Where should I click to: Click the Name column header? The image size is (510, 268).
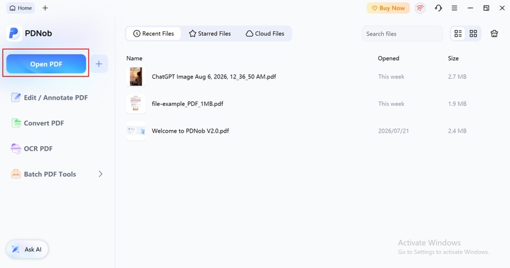click(x=135, y=58)
